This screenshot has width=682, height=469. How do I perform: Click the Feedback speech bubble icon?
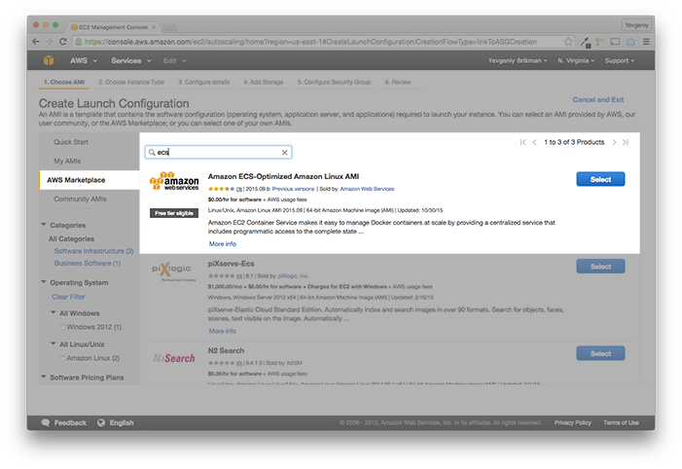[x=45, y=422]
